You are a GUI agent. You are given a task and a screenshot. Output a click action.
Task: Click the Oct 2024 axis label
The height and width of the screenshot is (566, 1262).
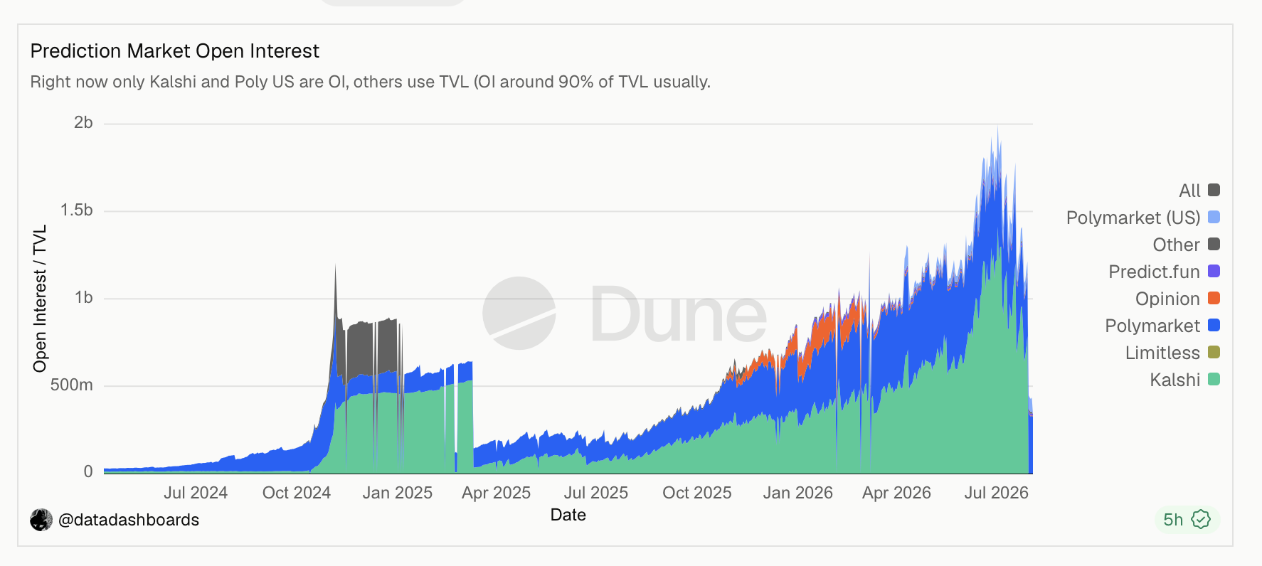(297, 493)
